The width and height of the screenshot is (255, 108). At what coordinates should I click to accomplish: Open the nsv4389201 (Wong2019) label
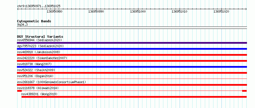pos(39,94)
